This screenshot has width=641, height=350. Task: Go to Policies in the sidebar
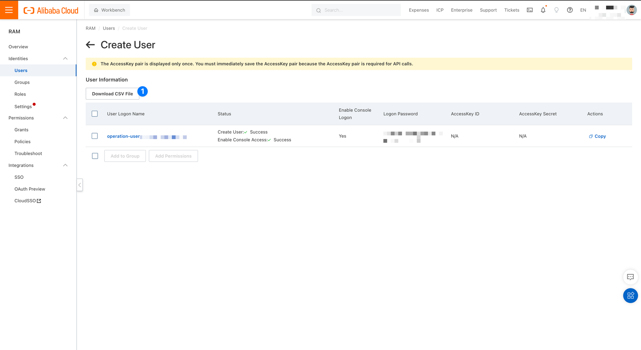[x=22, y=141]
